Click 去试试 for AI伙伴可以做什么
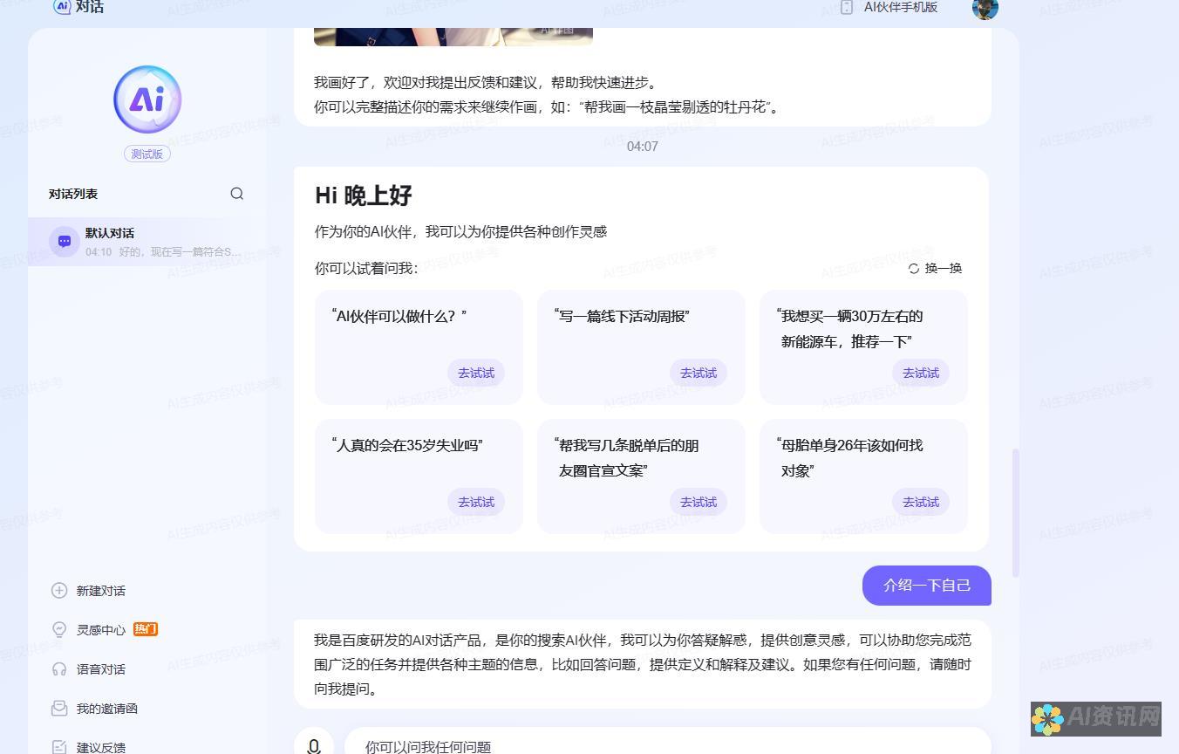 (476, 373)
